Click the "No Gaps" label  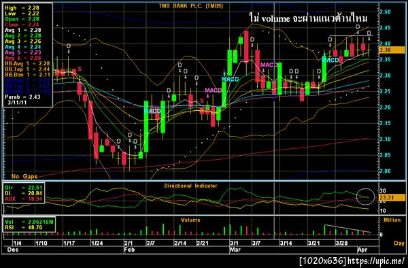(x=24, y=176)
